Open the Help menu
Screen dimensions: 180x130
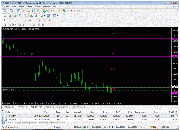(54, 7)
